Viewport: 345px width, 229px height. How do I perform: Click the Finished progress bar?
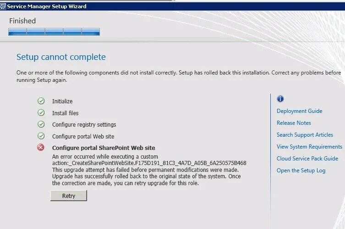click(54, 32)
